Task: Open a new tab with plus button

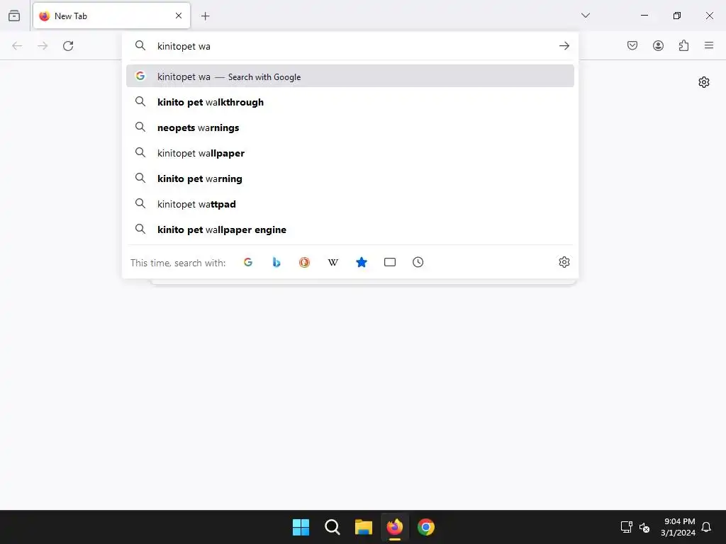Action: [205, 16]
